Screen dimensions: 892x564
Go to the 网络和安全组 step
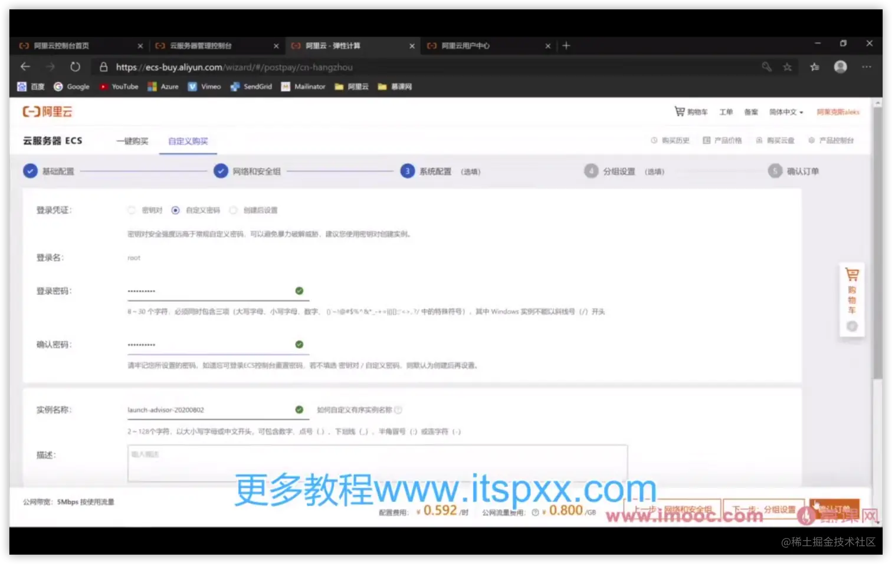click(x=247, y=171)
